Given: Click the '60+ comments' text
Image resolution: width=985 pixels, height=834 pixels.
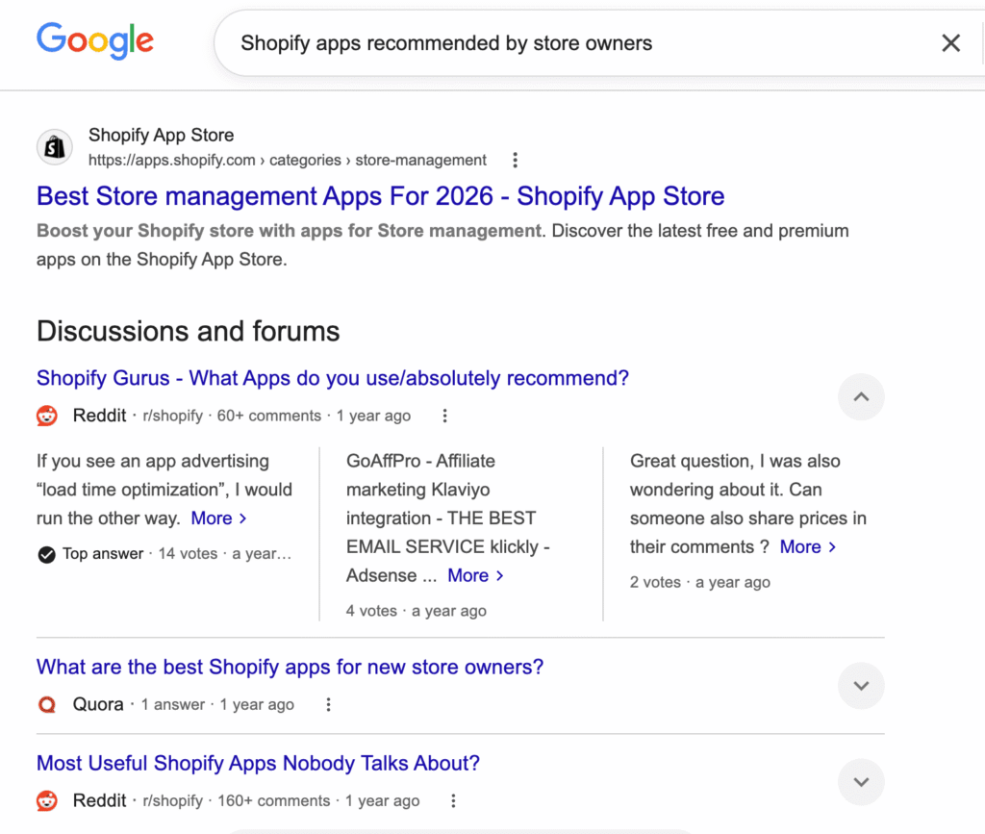Looking at the screenshot, I should coord(269,416).
